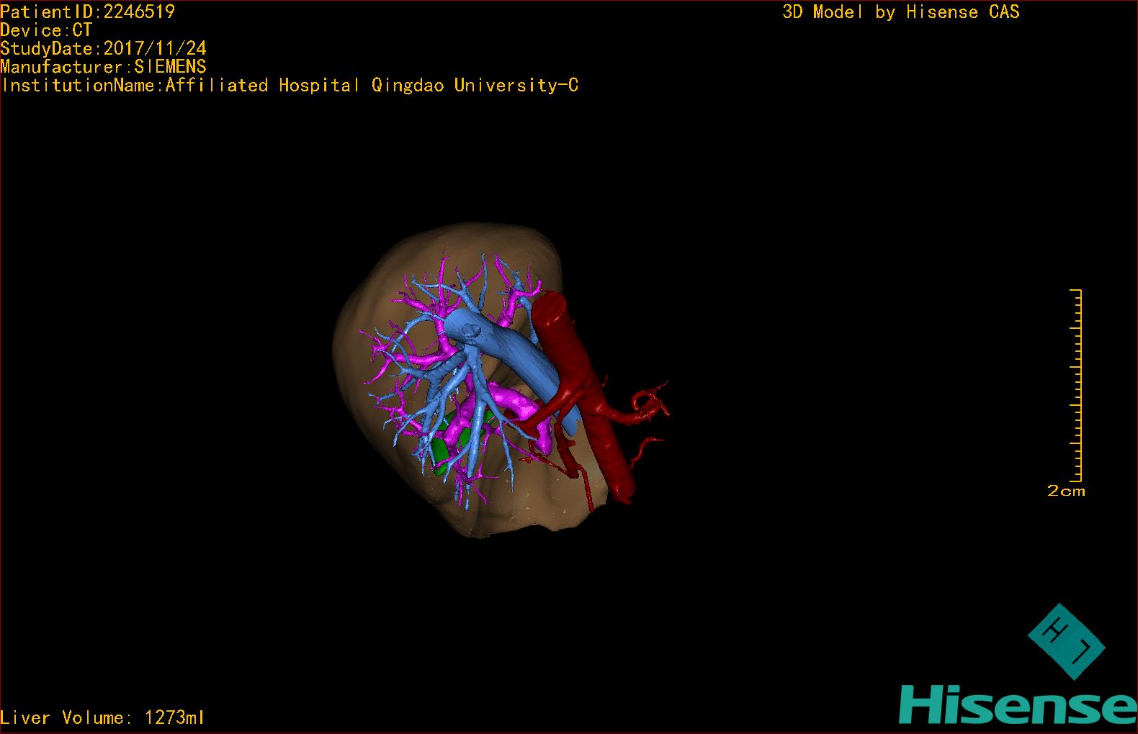1138x734 pixels.
Task: Click the yellow scale ruler
Action: (1075, 385)
